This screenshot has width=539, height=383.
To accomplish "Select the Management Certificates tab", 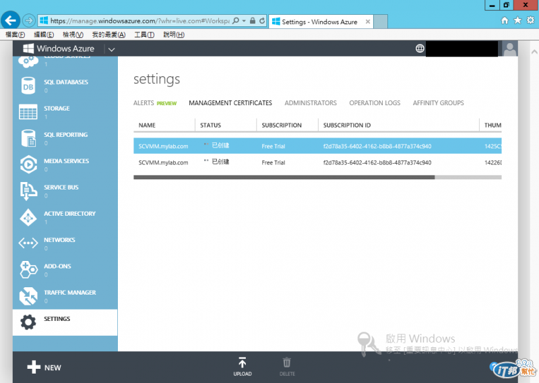I will click(230, 103).
